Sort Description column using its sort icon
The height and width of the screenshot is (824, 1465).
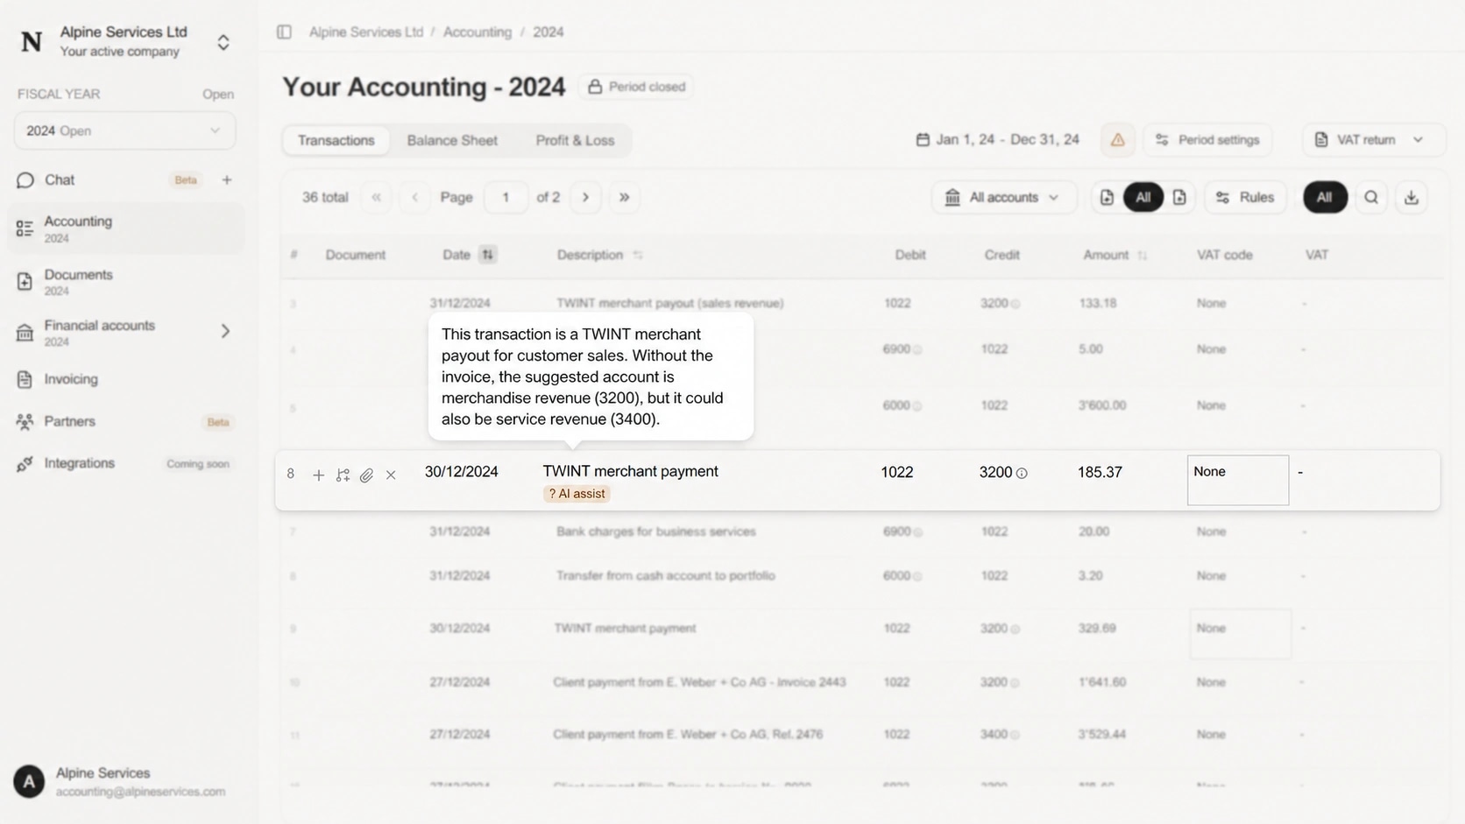click(638, 256)
